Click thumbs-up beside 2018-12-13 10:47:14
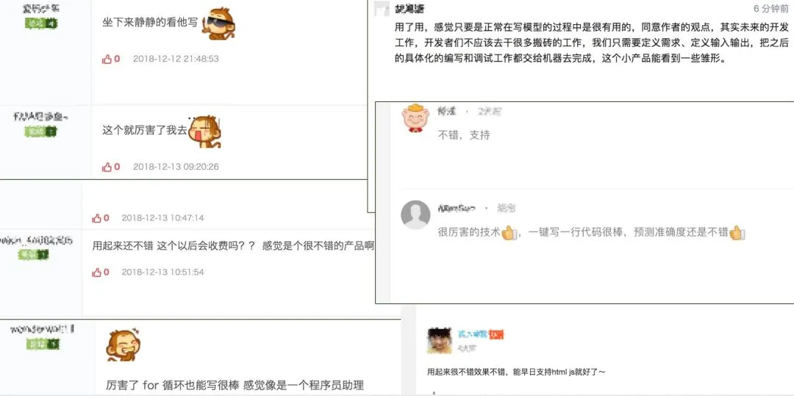 100,218
